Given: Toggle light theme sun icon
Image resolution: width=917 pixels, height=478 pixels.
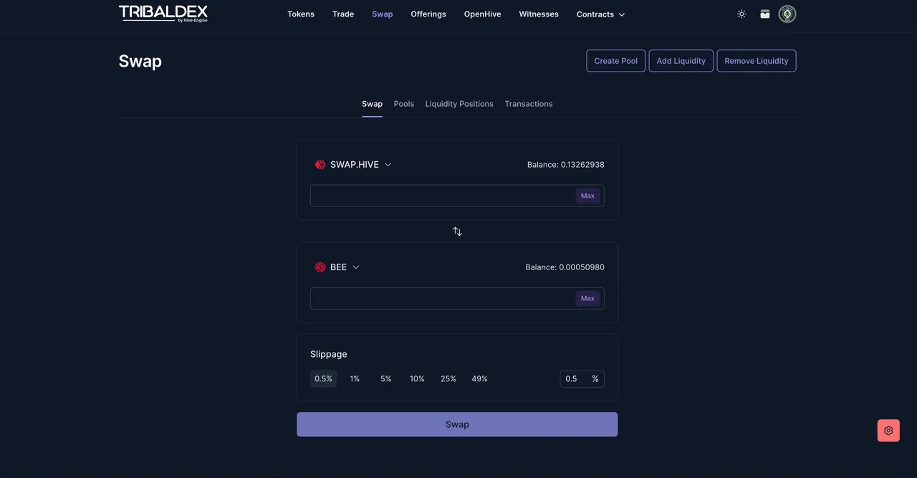Looking at the screenshot, I should coord(741,14).
